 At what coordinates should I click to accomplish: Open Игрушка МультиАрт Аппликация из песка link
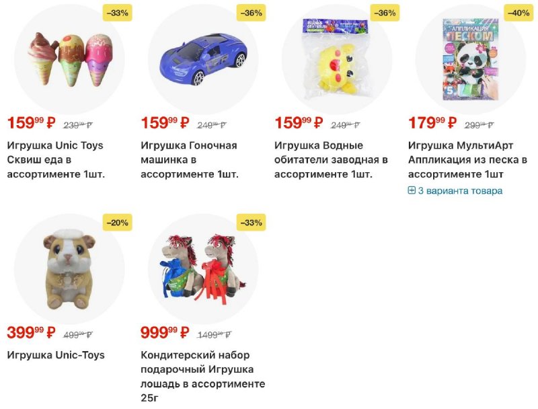click(x=467, y=160)
